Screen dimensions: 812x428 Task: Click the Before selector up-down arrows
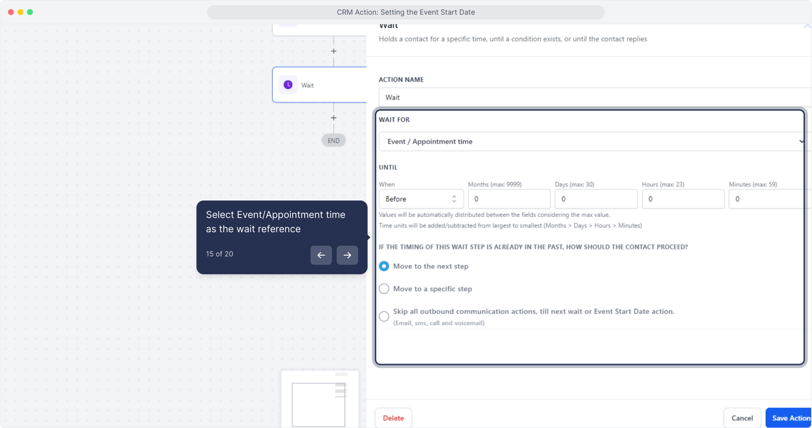tap(454, 199)
